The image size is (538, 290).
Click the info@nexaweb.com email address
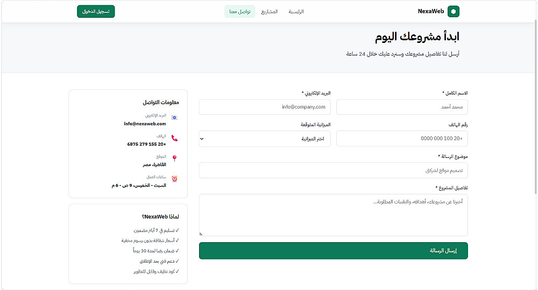coord(145,124)
